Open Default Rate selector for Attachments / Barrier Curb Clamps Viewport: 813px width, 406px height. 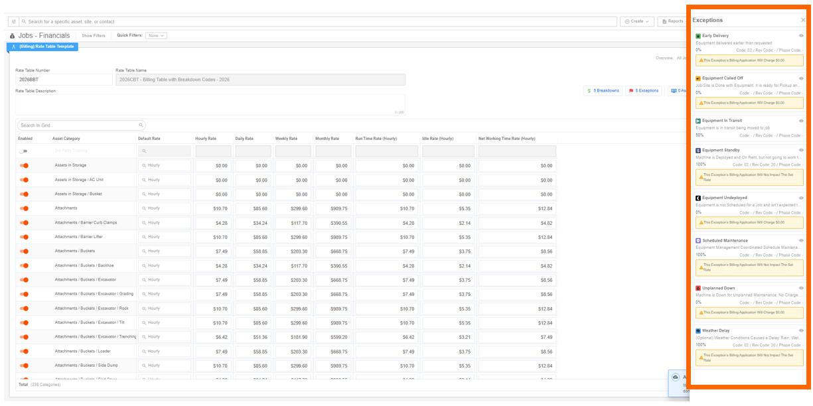click(164, 223)
